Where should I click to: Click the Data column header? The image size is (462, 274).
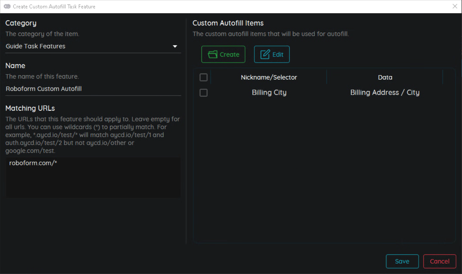[385, 77]
